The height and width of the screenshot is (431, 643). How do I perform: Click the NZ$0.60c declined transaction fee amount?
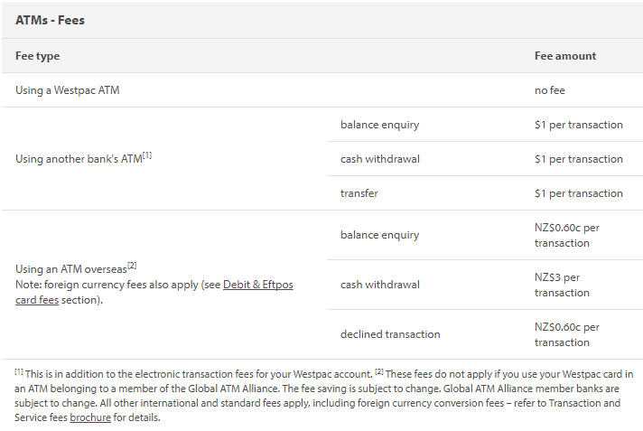click(566, 334)
